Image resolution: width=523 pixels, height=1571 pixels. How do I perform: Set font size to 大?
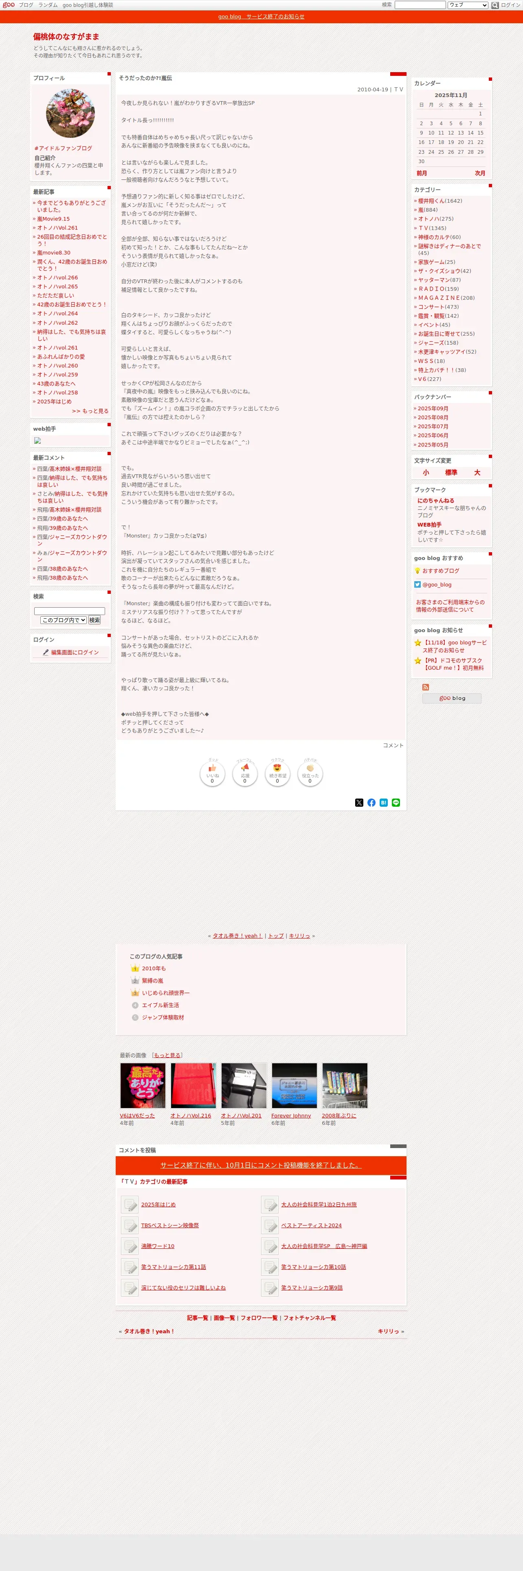[477, 473]
